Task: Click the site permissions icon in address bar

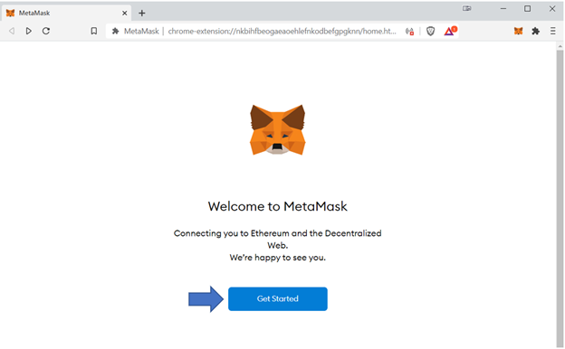Action: 409,32
